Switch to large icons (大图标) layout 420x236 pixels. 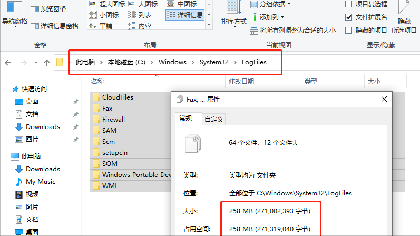pyautogui.click(x=143, y=4)
